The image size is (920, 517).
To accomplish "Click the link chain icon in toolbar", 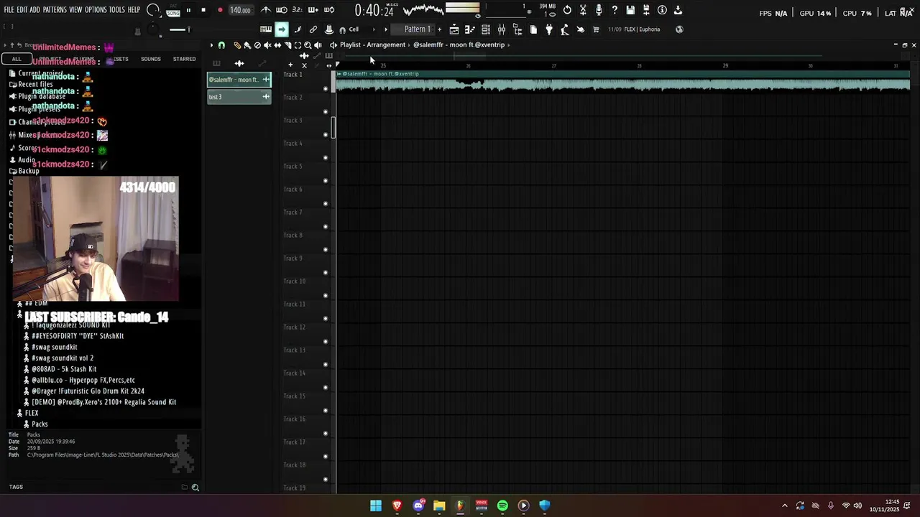I will [313, 29].
